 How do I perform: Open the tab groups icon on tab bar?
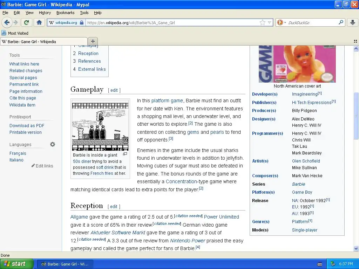pos(355,41)
